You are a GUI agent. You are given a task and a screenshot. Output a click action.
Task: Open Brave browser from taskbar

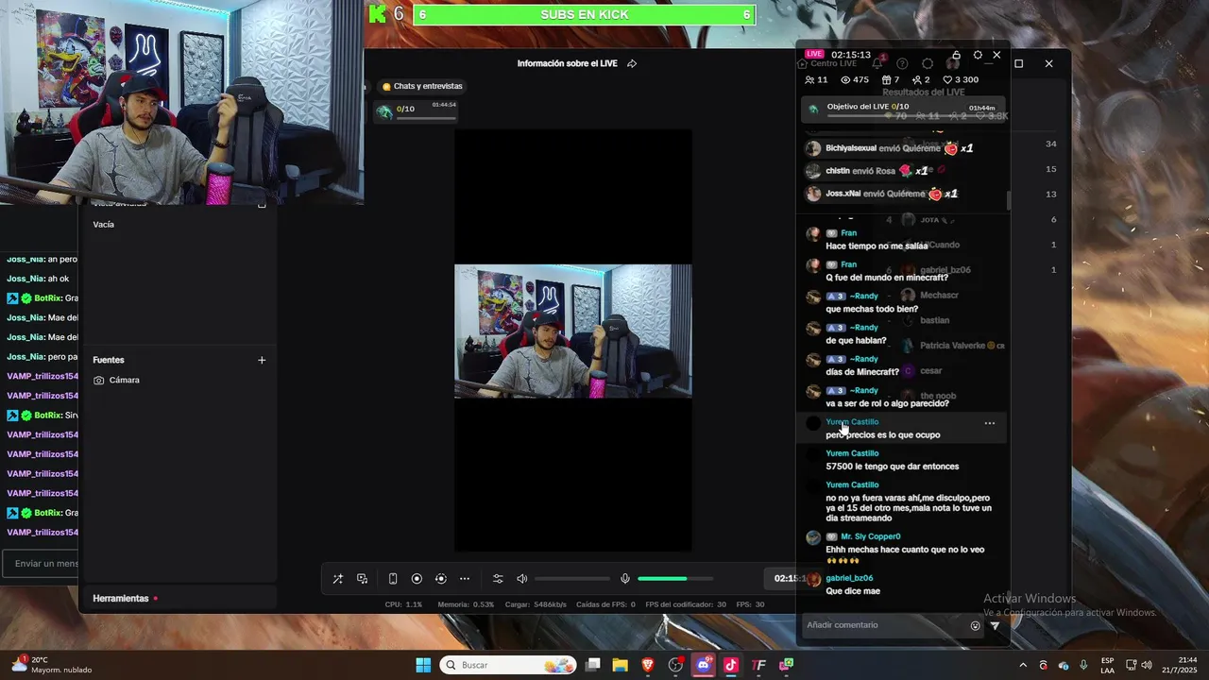[648, 665]
